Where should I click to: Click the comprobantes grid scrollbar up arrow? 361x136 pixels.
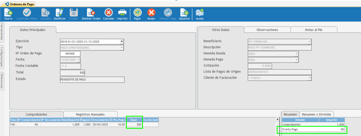tap(277, 120)
